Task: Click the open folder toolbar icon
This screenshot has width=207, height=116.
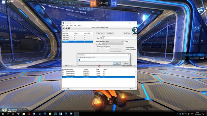Action: (66, 28)
